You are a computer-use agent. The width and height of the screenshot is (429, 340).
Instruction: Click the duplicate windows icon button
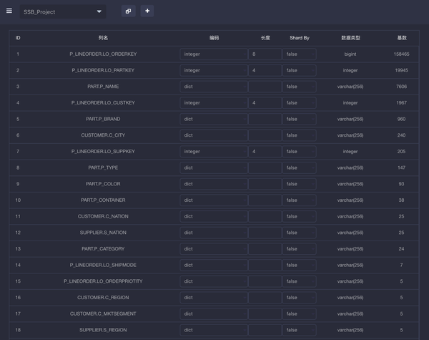pos(128,11)
